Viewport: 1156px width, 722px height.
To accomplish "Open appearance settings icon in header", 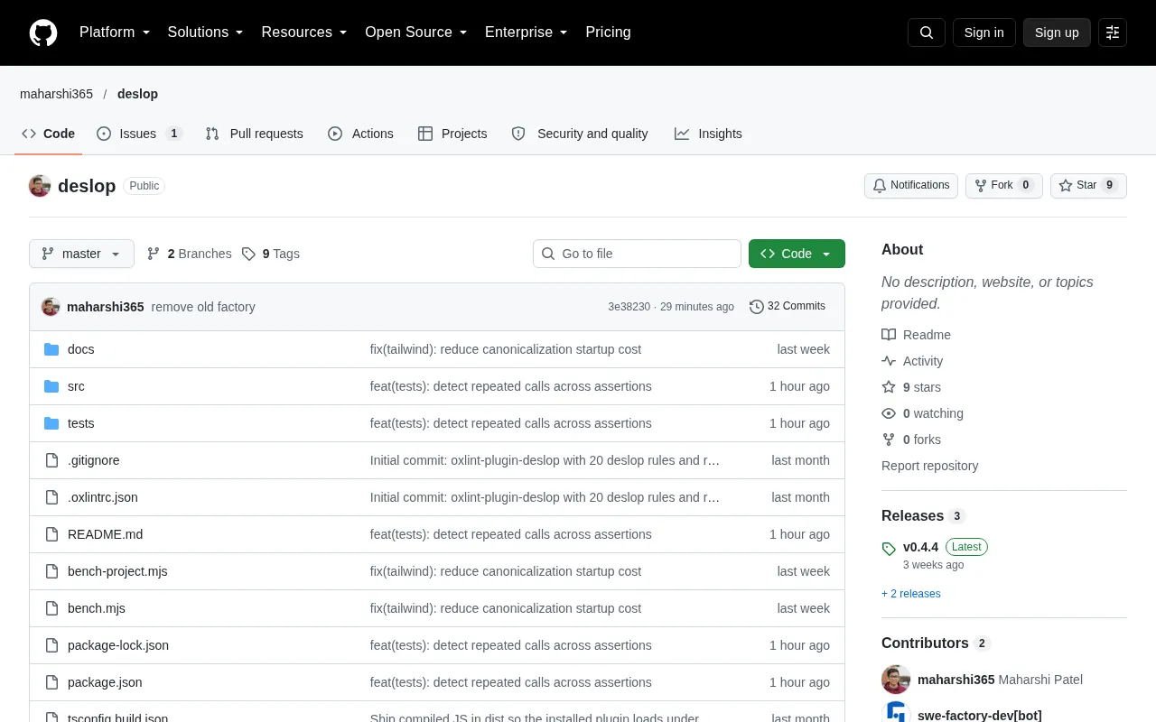I will coord(1113,32).
